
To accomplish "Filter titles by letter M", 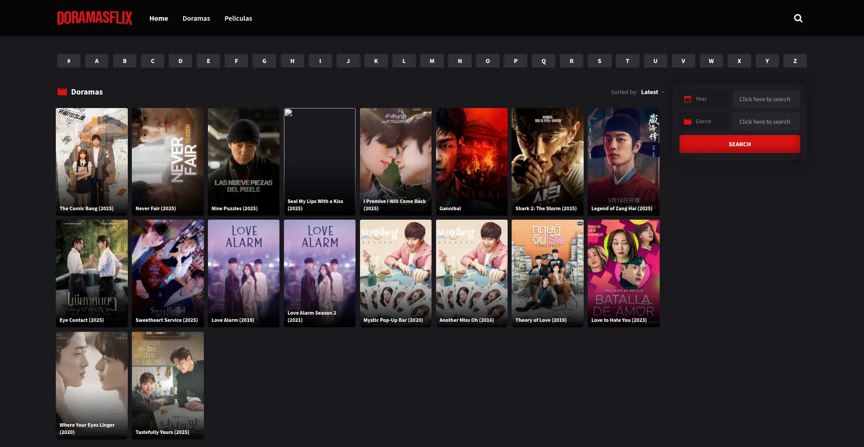I will coord(432,61).
